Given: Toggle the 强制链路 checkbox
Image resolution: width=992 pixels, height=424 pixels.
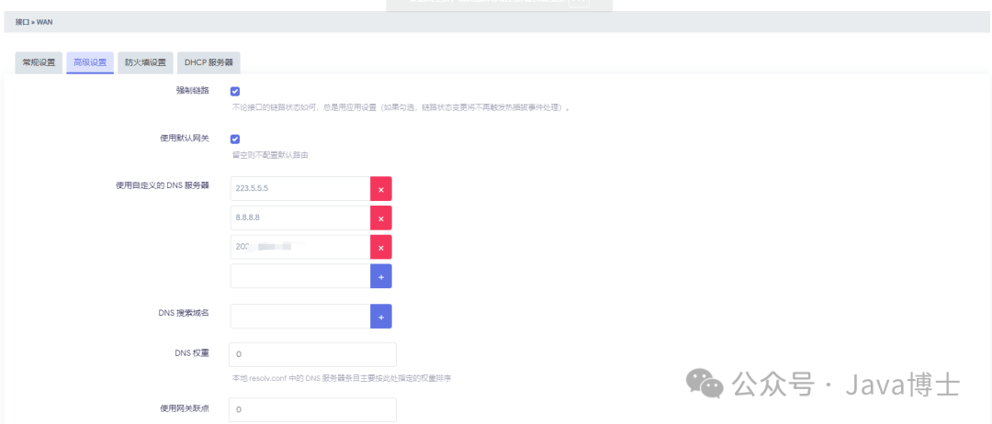Looking at the screenshot, I should (235, 91).
